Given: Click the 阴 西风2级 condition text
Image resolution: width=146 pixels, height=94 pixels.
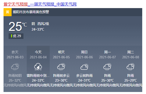Looking at the screenshot, I should click(x=40, y=24).
